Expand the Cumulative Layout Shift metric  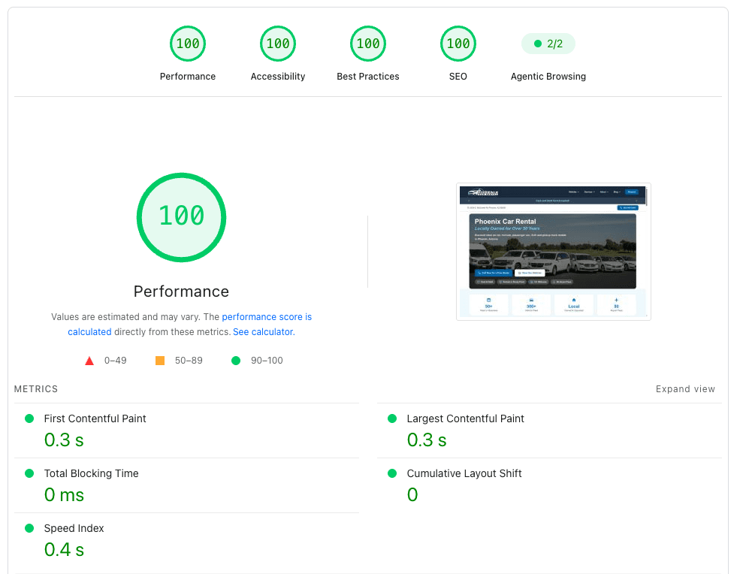pyautogui.click(x=549, y=485)
